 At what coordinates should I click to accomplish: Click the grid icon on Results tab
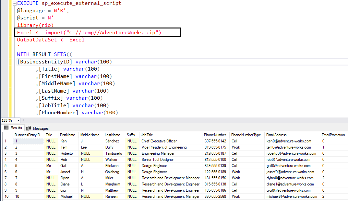pyautogui.click(x=6, y=128)
